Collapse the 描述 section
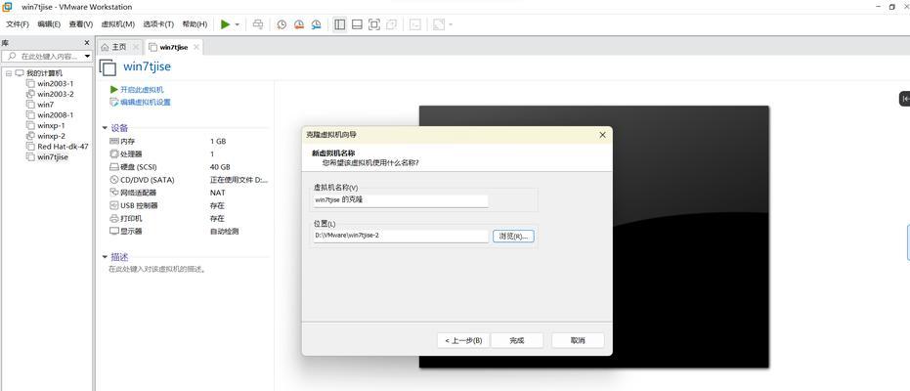 [105, 257]
